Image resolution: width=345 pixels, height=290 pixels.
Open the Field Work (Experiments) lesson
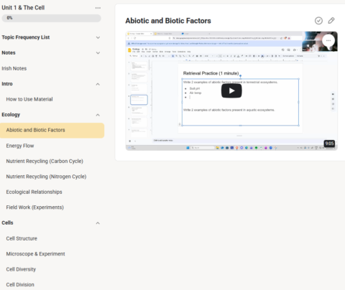click(35, 207)
